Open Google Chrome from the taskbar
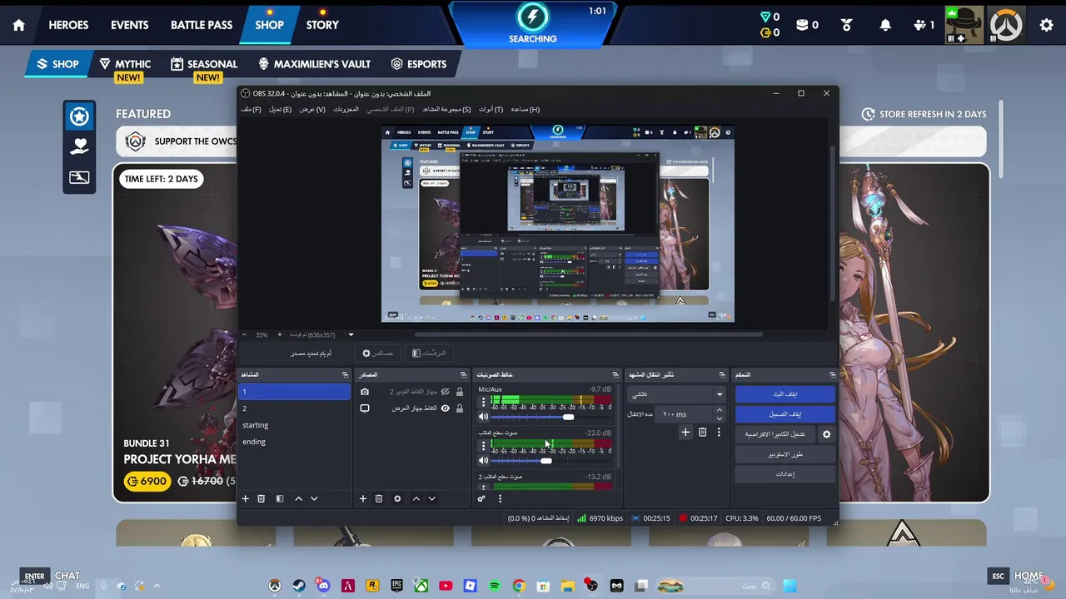 (519, 586)
